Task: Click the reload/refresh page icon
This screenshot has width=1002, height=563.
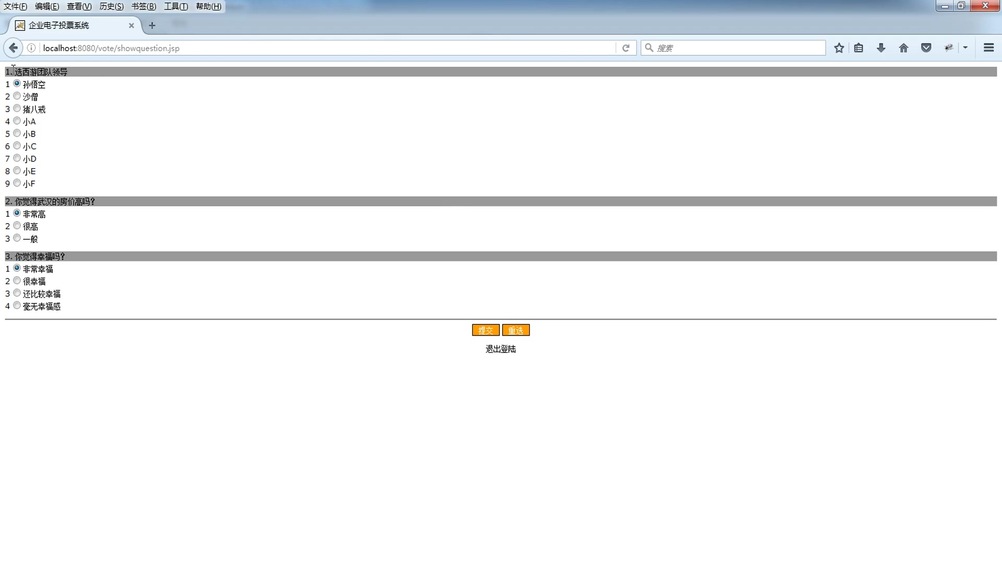Action: click(x=626, y=48)
